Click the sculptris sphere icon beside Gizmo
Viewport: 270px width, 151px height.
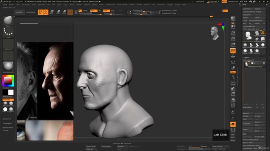pos(76,12)
